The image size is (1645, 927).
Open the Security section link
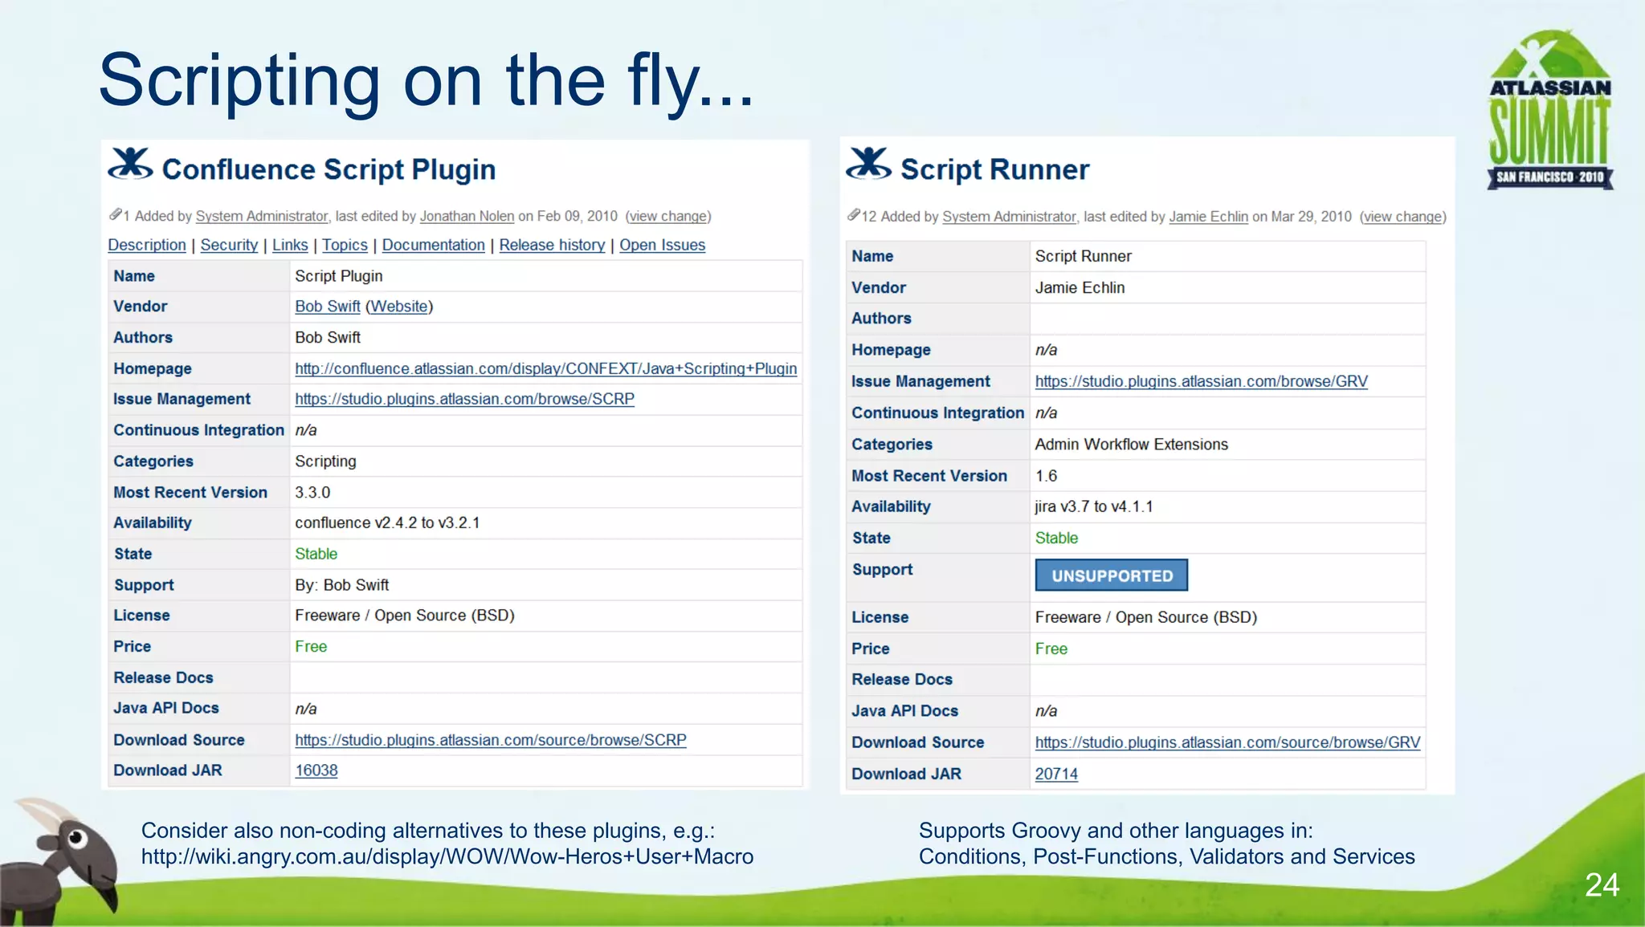(x=229, y=246)
